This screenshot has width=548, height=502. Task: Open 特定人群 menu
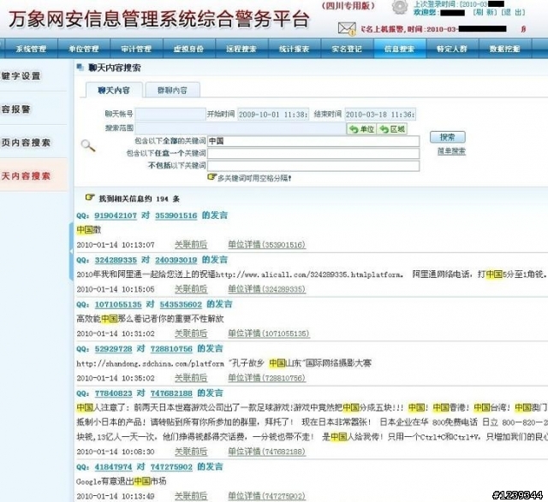click(452, 49)
